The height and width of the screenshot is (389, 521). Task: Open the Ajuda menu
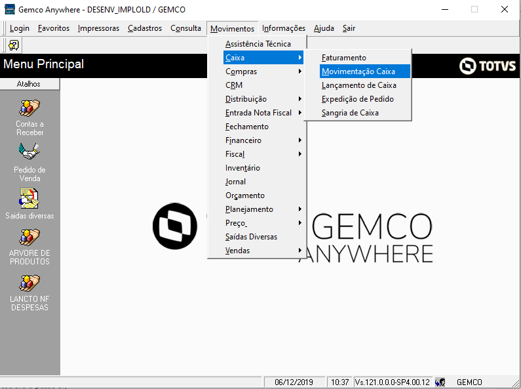tap(324, 28)
